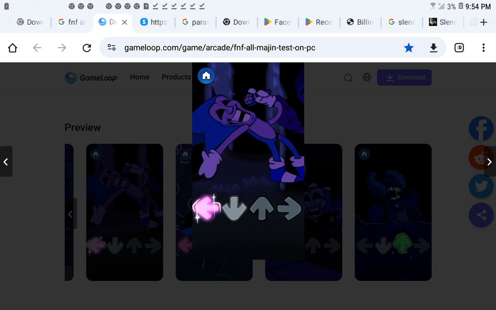Switch to the 'slenc' Google tab

tap(401, 22)
